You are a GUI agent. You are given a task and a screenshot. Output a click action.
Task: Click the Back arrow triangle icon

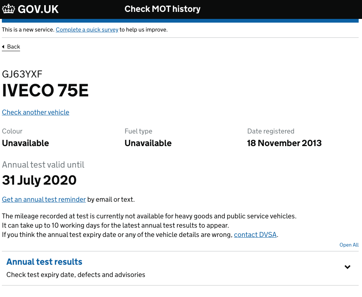tap(3, 47)
